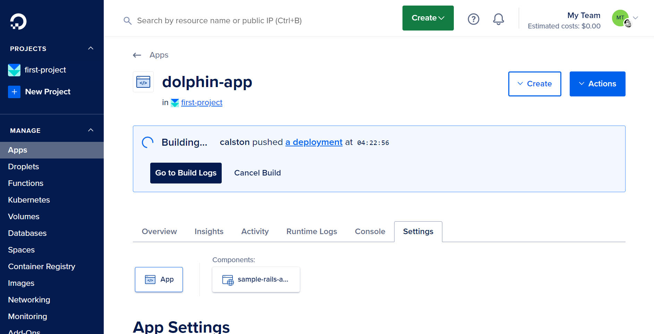Open Kubernetes in the sidebar

pos(52,200)
